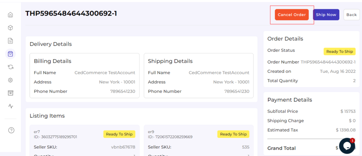Click Ready To Ship badge on item er9
362x156 pixels.
[x=233, y=134]
